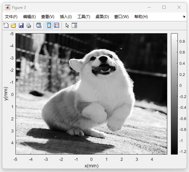
Task: Toggle the Edit Plot arrow tool
Action: [67, 26]
